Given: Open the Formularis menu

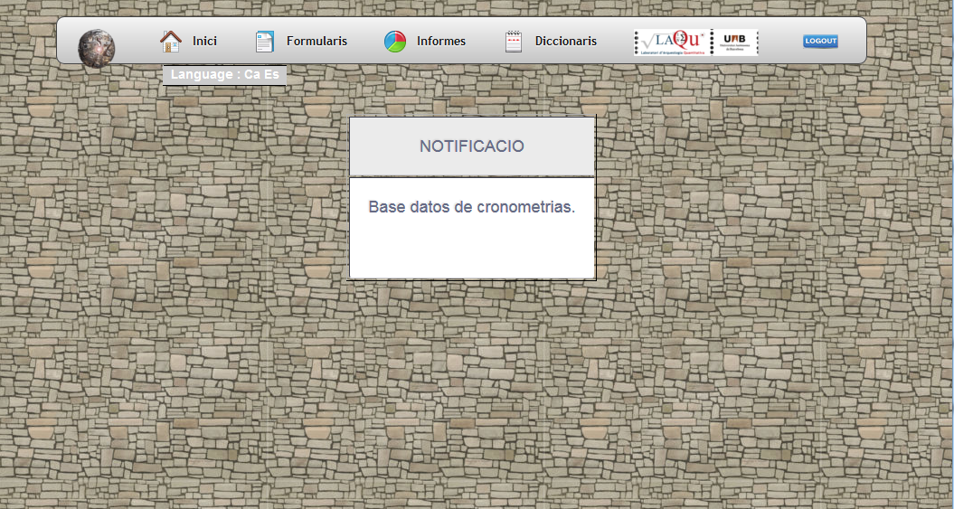Looking at the screenshot, I should [x=316, y=42].
